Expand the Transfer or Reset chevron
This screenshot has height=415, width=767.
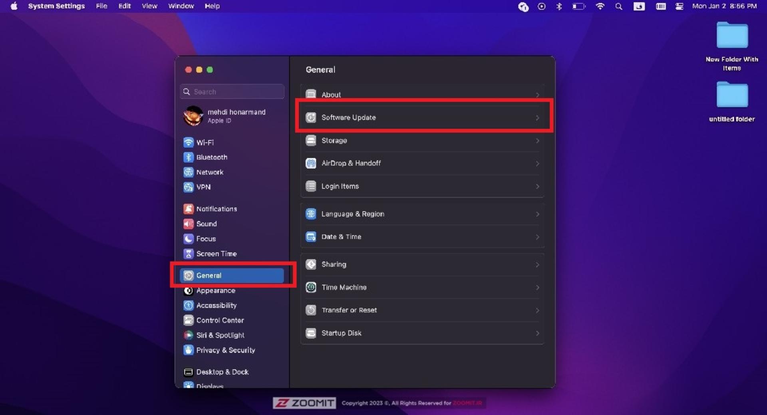pos(537,310)
